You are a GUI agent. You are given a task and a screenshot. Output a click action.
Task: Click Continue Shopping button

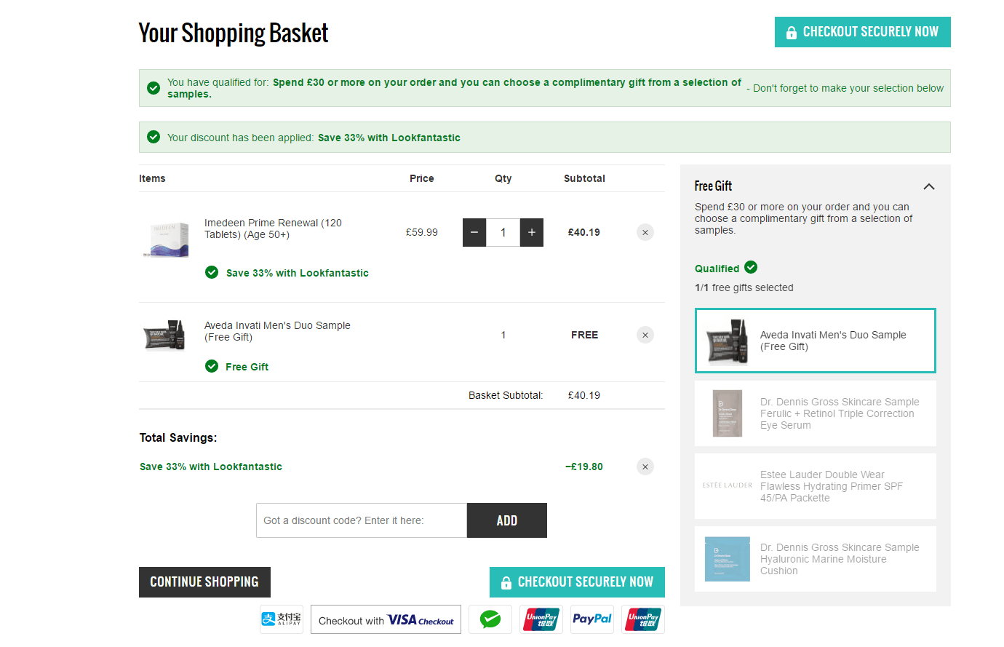tap(204, 582)
